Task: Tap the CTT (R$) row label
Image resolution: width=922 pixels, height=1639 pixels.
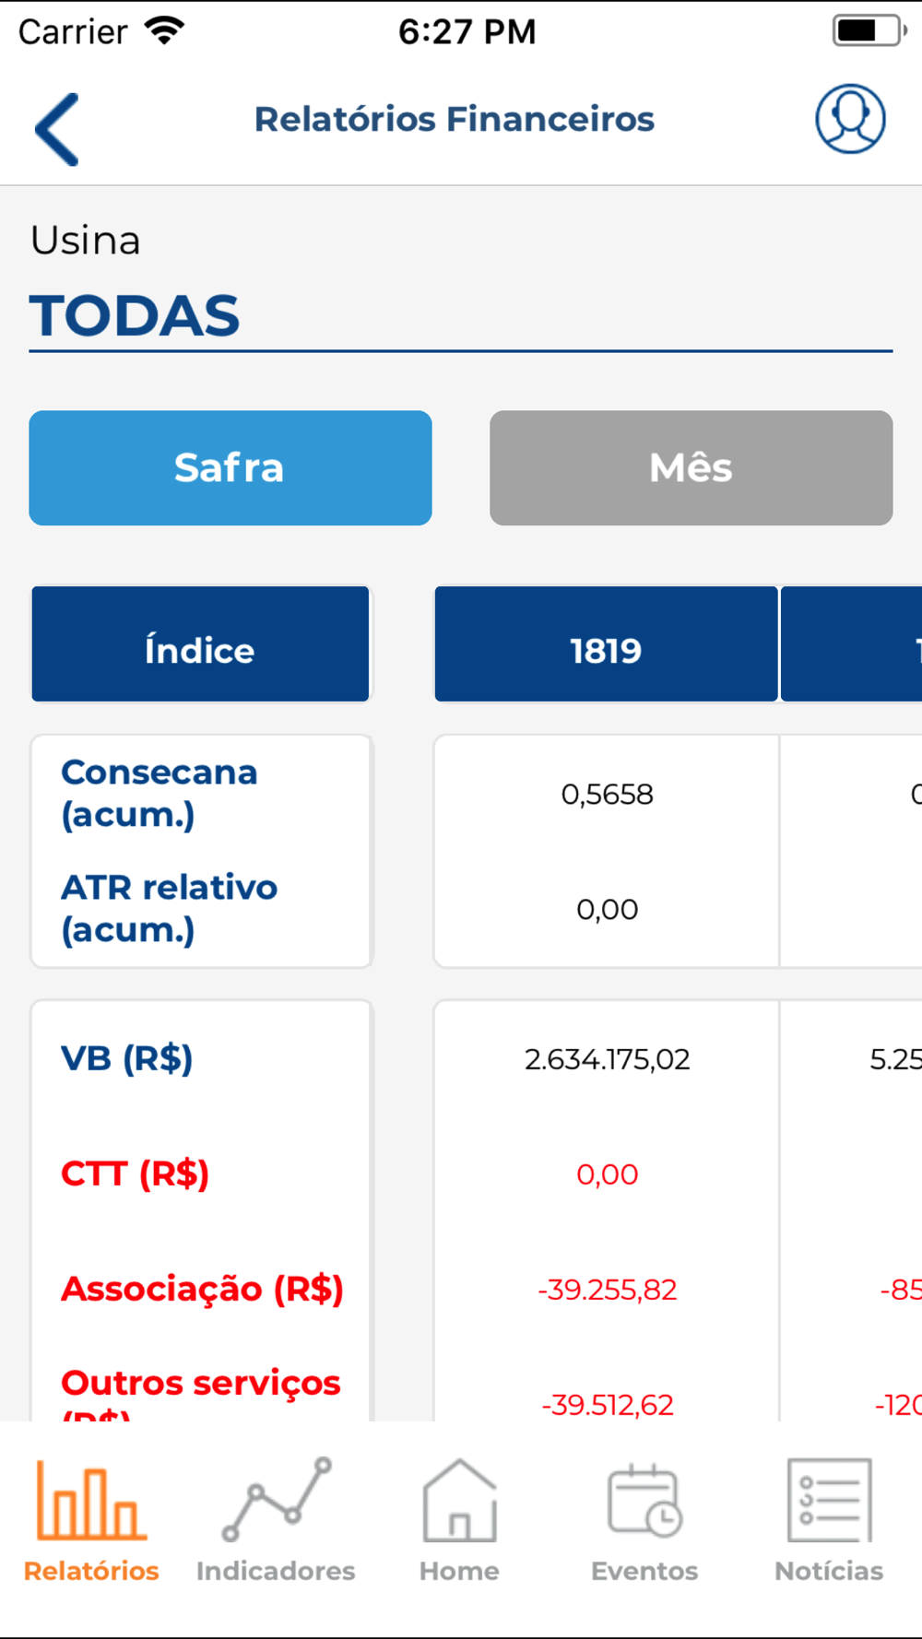Action: (135, 1173)
